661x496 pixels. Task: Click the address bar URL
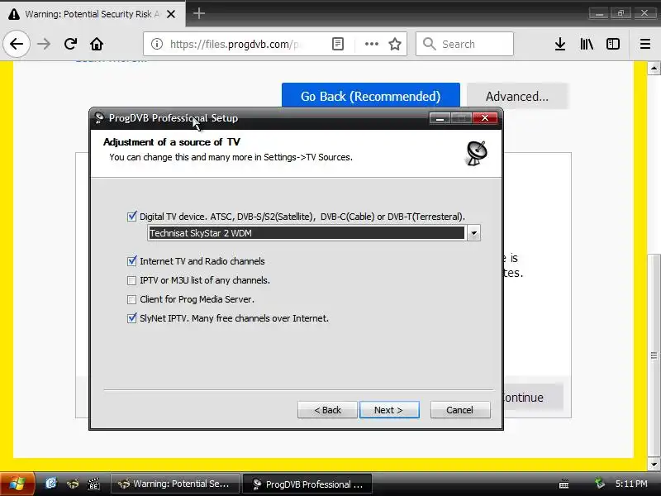pyautogui.click(x=235, y=44)
